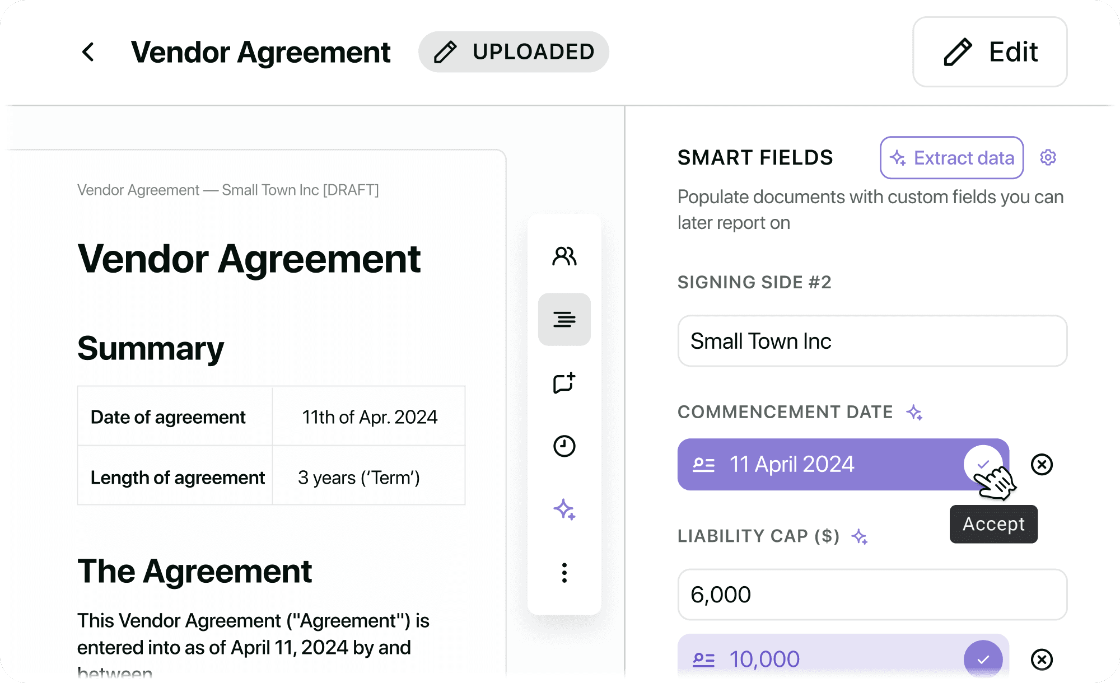
Task: Expand the three-dot more options menu
Action: [x=564, y=573]
